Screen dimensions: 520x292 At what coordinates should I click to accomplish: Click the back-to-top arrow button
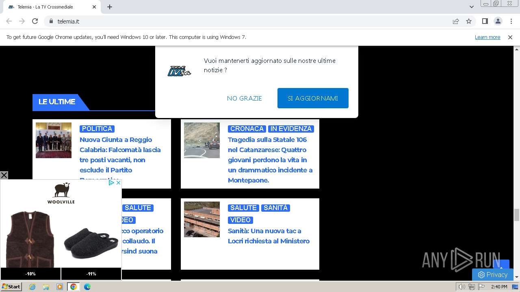click(501, 264)
